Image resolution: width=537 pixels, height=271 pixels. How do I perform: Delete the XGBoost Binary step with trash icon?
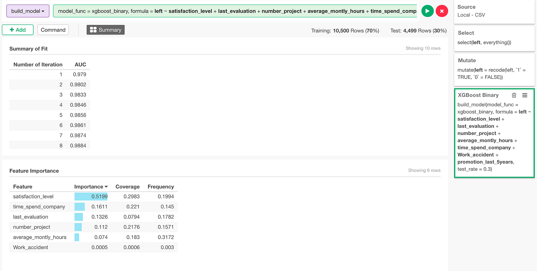[514, 95]
